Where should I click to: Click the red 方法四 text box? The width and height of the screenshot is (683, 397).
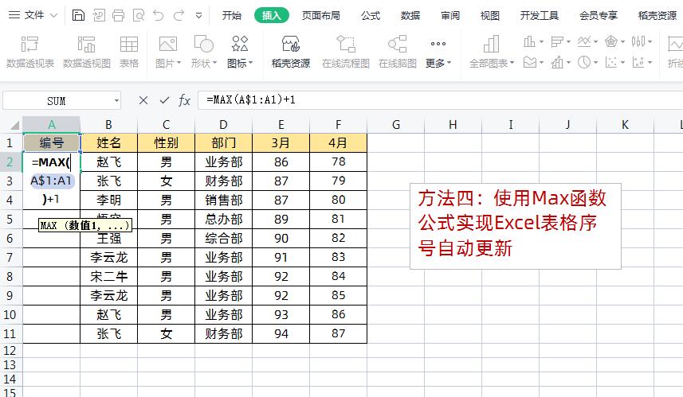click(x=516, y=226)
